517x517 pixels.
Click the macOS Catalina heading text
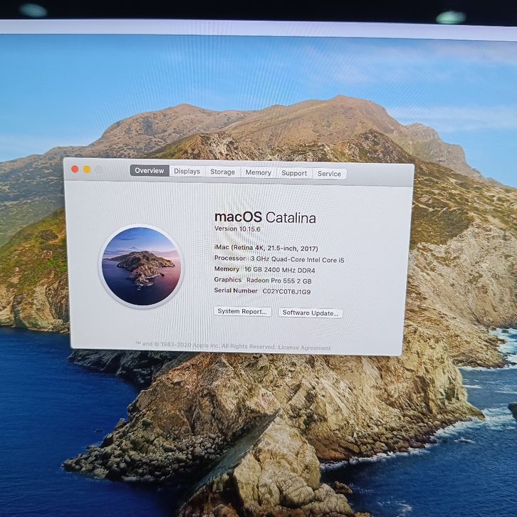coord(265,218)
